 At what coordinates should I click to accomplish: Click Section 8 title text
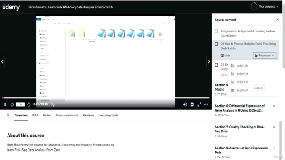241,150
